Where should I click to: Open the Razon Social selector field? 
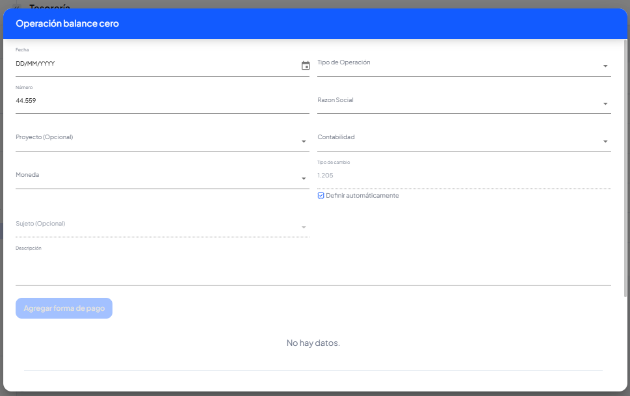coord(455,101)
